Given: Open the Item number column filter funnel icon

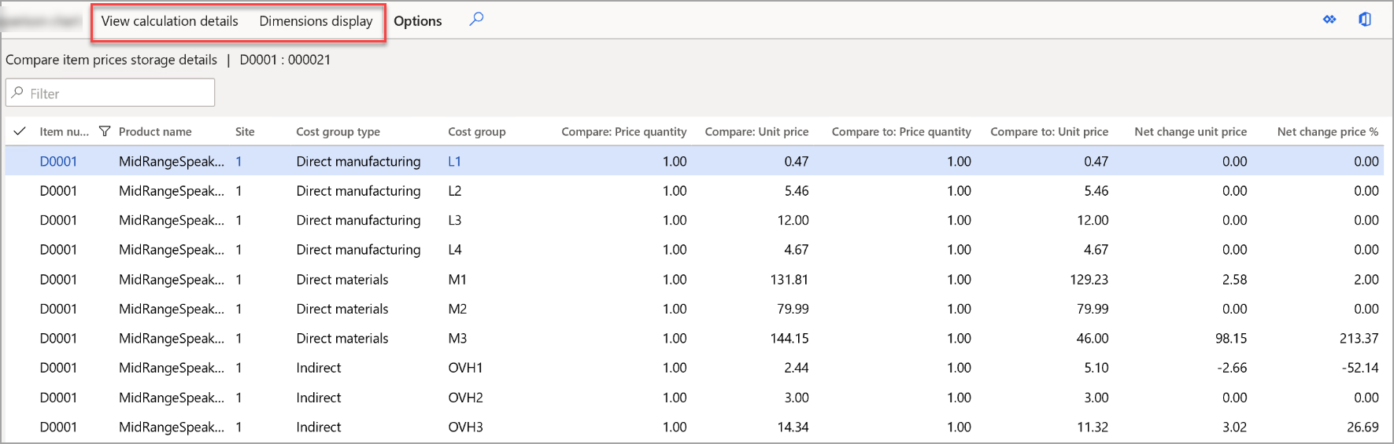Looking at the screenshot, I should [105, 131].
